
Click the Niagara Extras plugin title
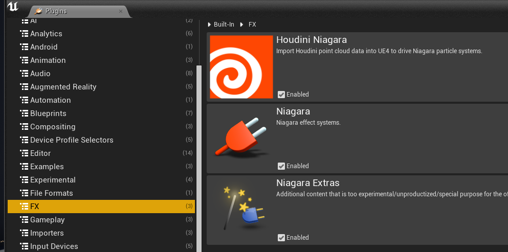click(x=308, y=183)
